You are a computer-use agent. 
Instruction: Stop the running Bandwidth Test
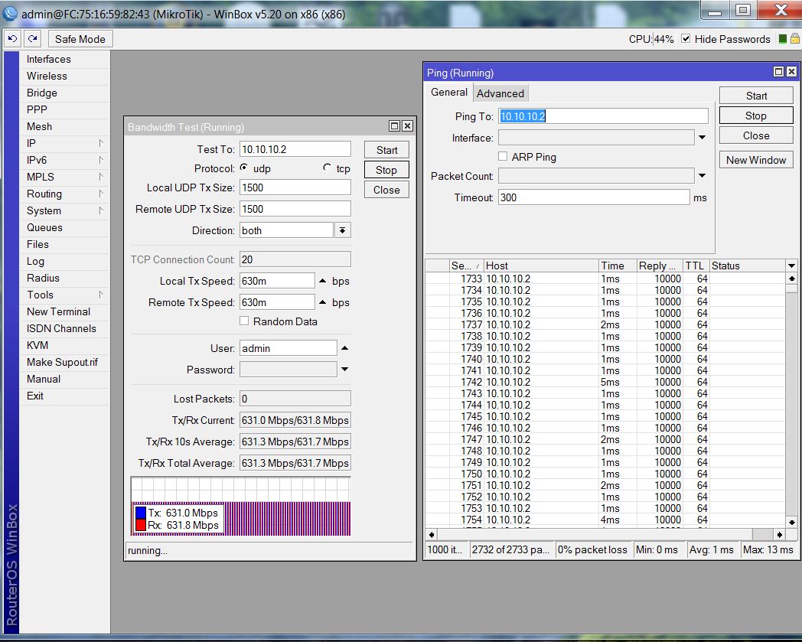[x=386, y=170]
